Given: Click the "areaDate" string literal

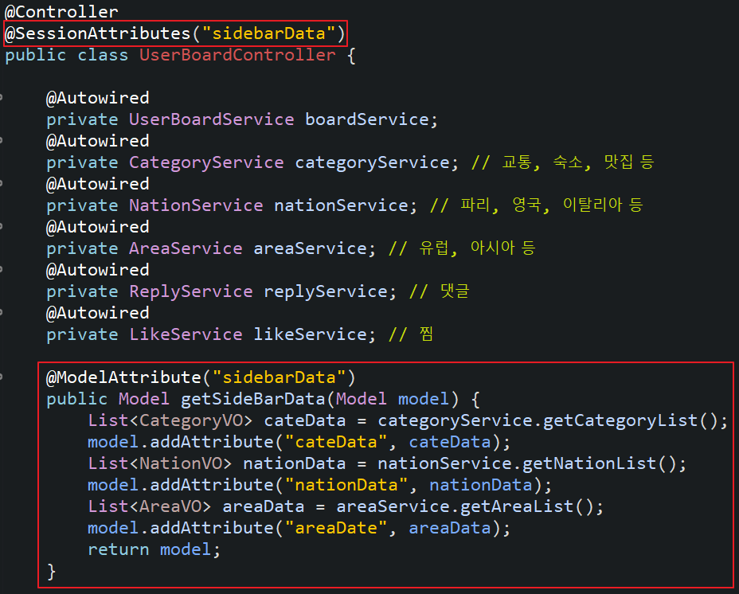Looking at the screenshot, I should [336, 528].
